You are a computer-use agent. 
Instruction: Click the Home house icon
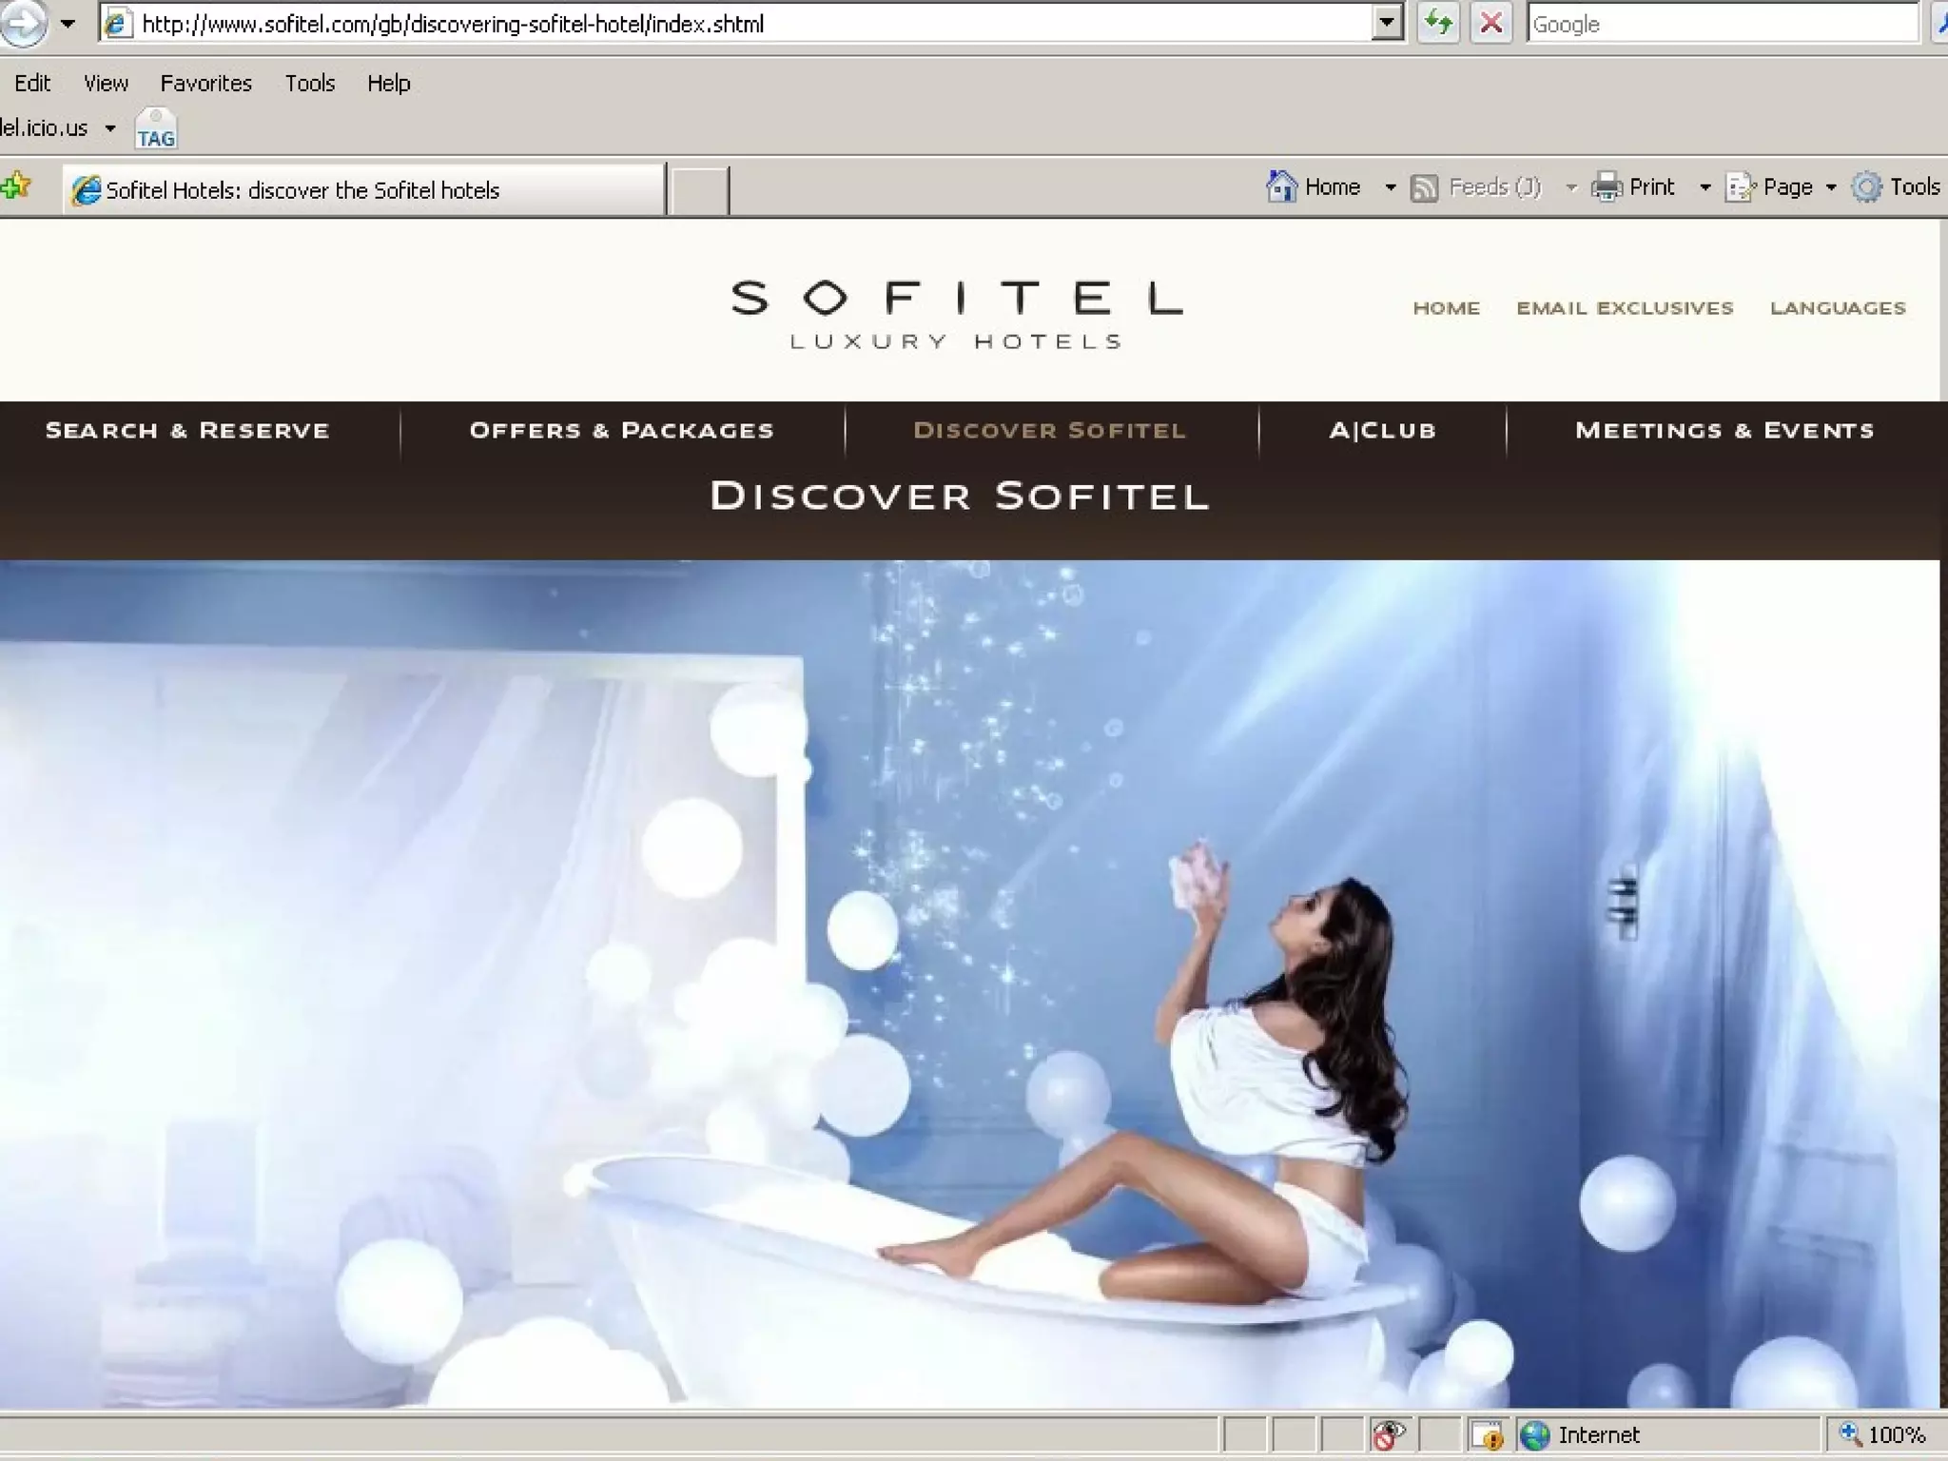tap(1281, 186)
